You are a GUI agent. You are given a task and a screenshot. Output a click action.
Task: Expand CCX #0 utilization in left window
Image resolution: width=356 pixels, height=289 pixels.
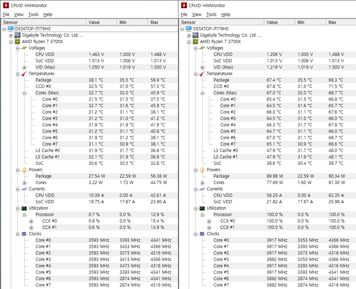tap(31, 221)
